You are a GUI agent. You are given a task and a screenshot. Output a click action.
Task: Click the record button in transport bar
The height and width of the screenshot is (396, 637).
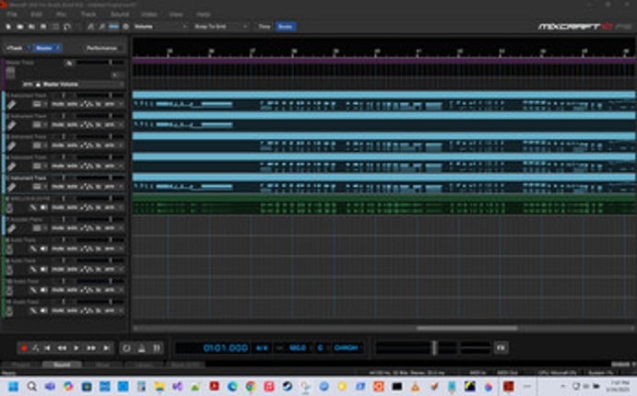coord(24,348)
